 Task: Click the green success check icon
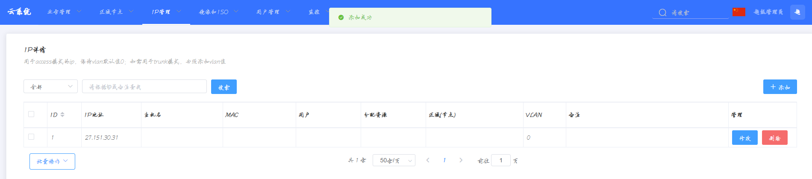[341, 18]
